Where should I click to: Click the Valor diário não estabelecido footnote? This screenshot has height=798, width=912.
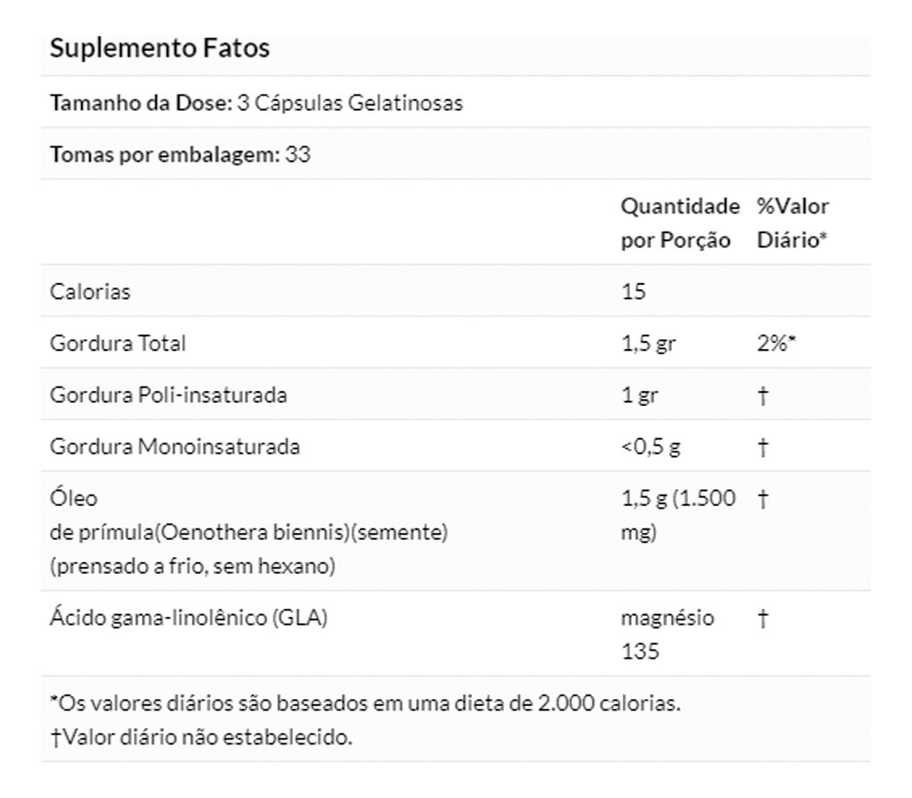pos(201,737)
